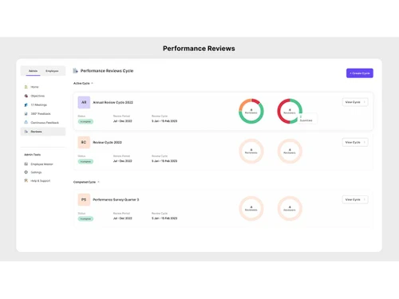Click the Reviews sidebar icon
Image resolution: width=399 pixels, height=299 pixels.
(x=26, y=132)
